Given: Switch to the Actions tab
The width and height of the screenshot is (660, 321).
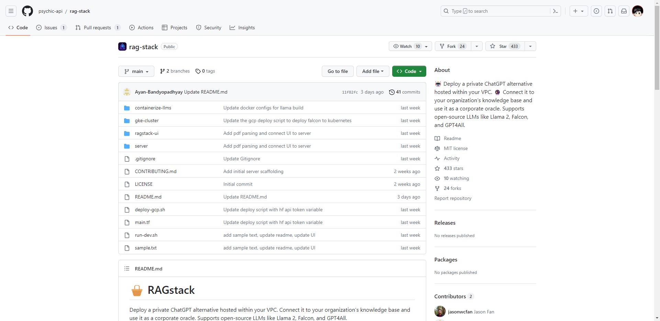Looking at the screenshot, I should [x=141, y=28].
